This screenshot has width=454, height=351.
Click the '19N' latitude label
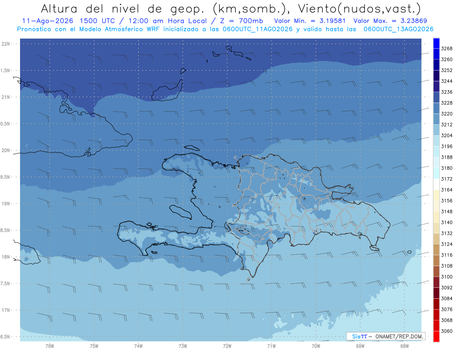click(x=6, y=203)
